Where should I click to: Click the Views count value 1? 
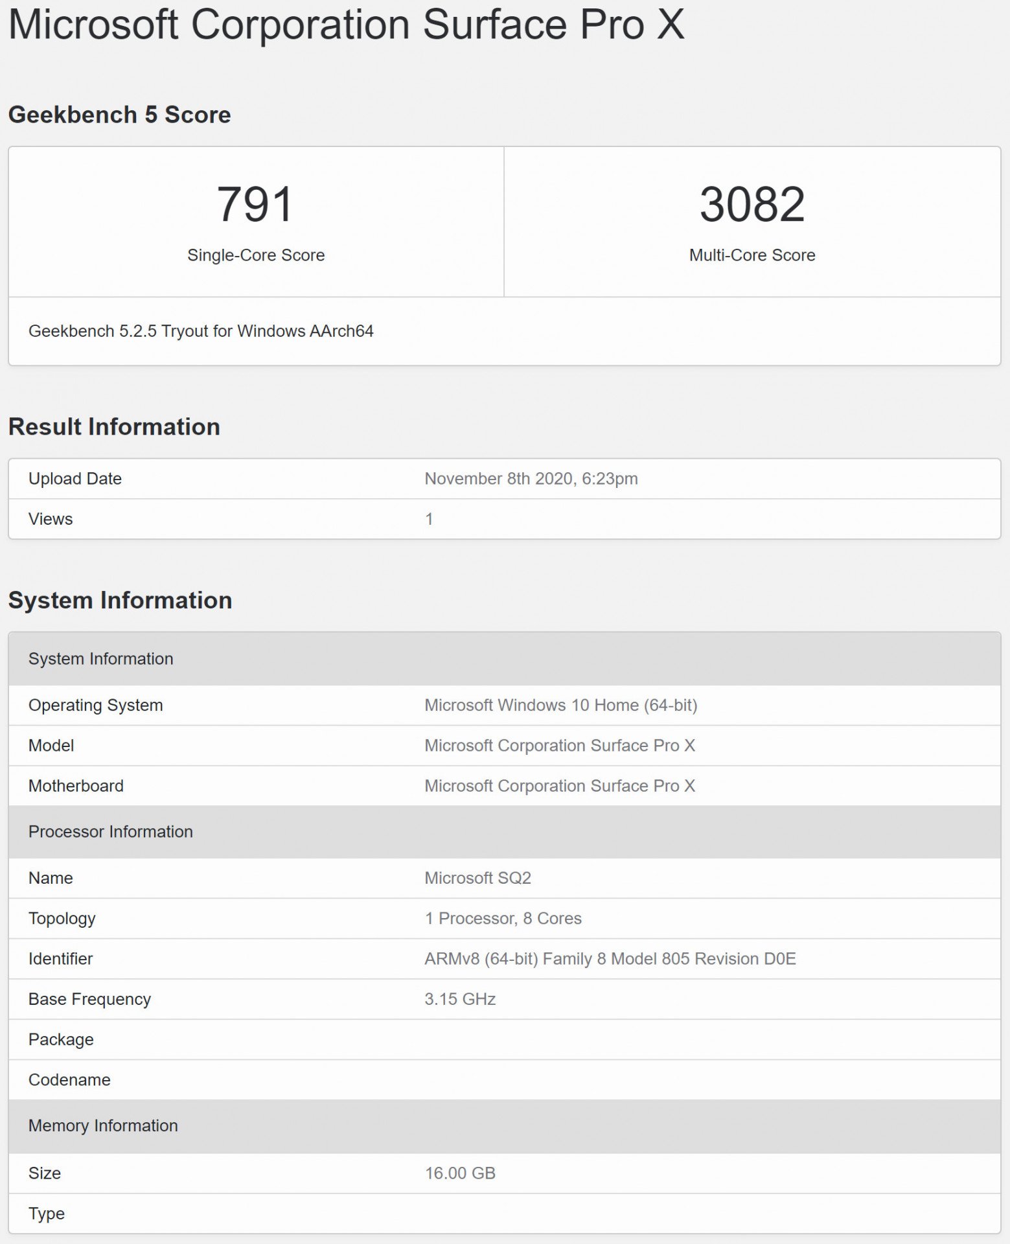click(429, 519)
